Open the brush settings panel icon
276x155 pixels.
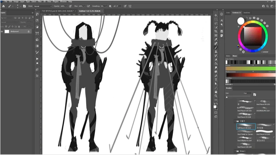click(x=25, y=6)
